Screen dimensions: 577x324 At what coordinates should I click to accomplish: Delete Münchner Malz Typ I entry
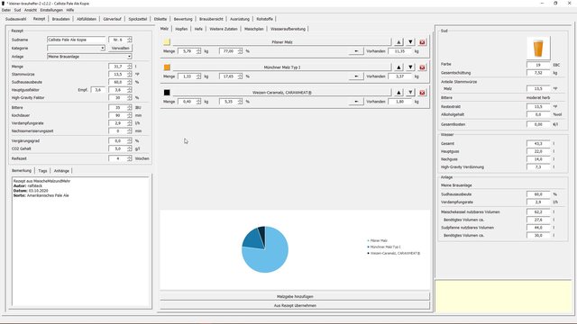pyautogui.click(x=422, y=67)
